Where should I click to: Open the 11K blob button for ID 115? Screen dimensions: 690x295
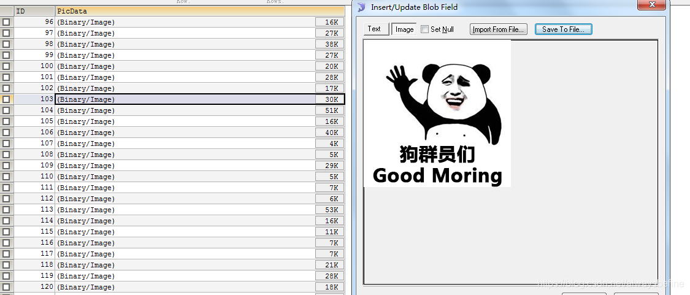tap(329, 232)
